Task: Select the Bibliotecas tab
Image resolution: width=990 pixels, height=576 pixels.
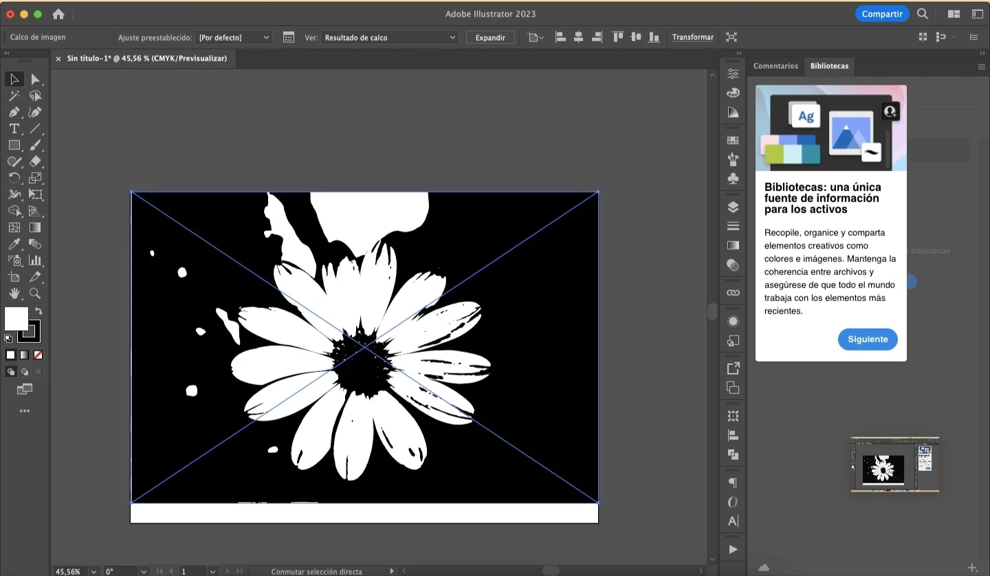Action: click(x=829, y=66)
